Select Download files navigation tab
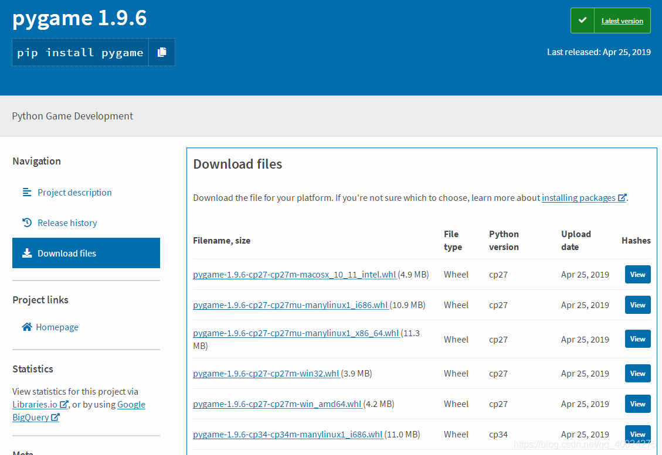This screenshot has height=455, width=662. 86,253
